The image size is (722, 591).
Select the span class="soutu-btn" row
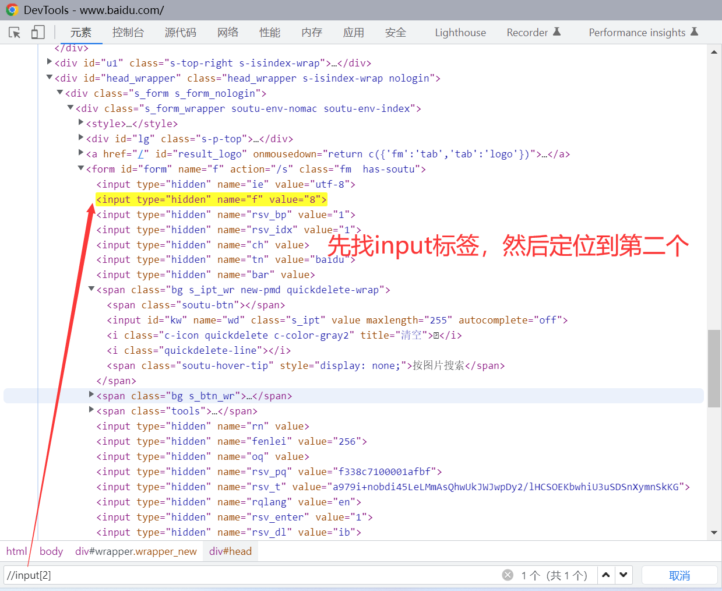coord(196,305)
